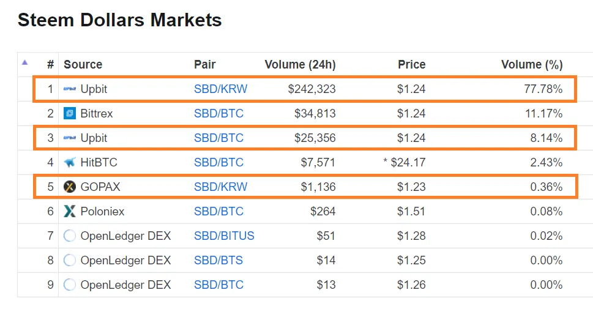
Task: Sort by the Volume (%) column header
Action: click(x=531, y=64)
